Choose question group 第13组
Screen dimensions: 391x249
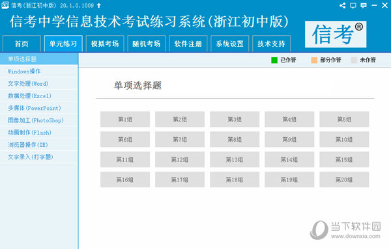coord(235,159)
